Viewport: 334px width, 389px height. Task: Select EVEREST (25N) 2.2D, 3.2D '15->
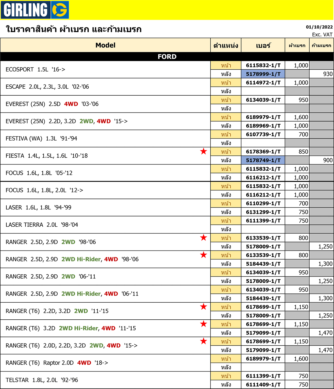[x=105, y=121]
